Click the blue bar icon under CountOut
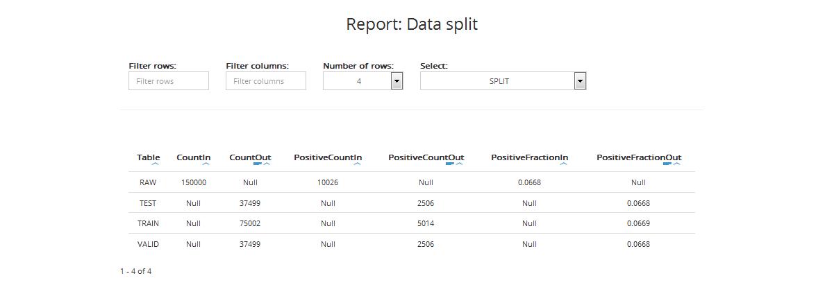Screen dimensions: 825x285 tap(257, 164)
